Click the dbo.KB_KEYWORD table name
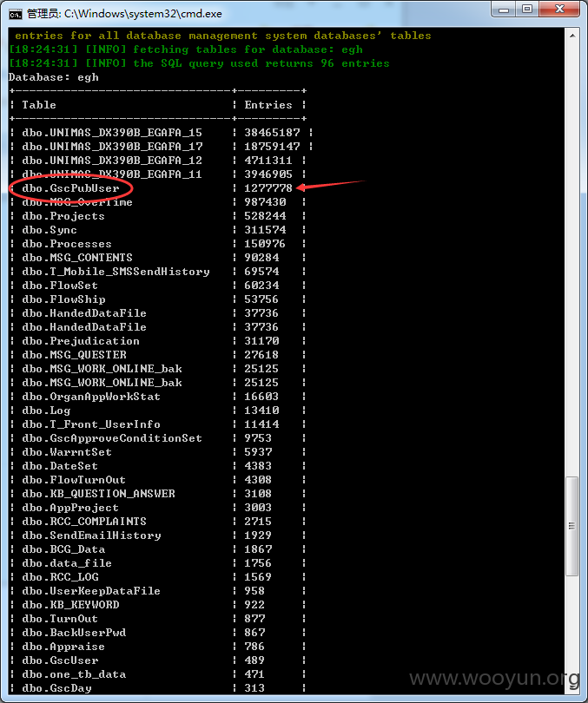The height and width of the screenshot is (703, 588). [x=70, y=605]
